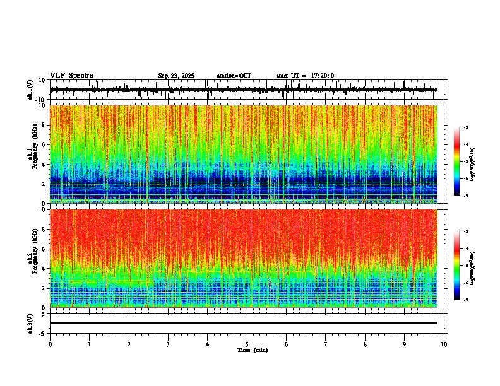
Task: Click ch.2 spectrogram frequency tick '4'
Action: pos(44,269)
